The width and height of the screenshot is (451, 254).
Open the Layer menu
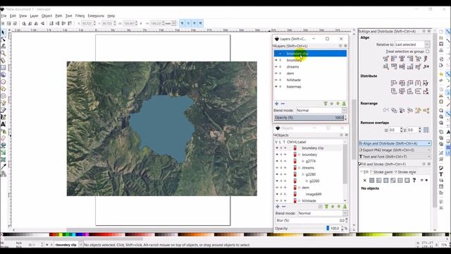point(34,16)
